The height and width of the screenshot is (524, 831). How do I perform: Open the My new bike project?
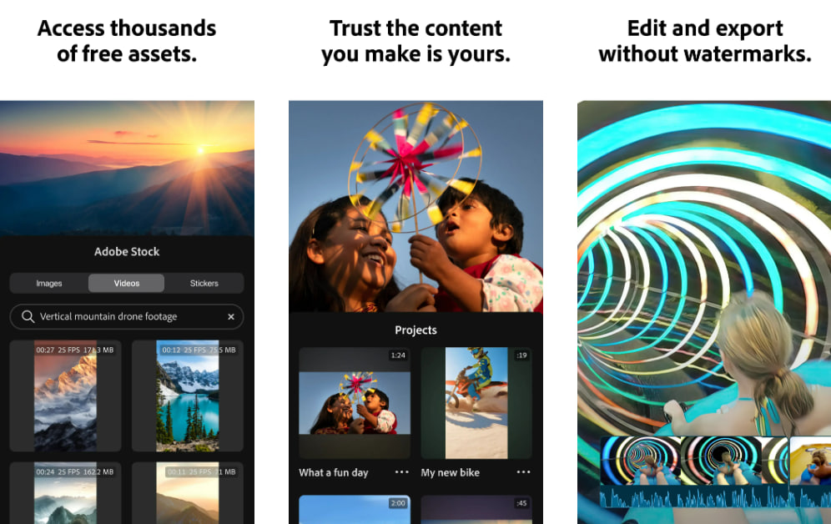[476, 403]
